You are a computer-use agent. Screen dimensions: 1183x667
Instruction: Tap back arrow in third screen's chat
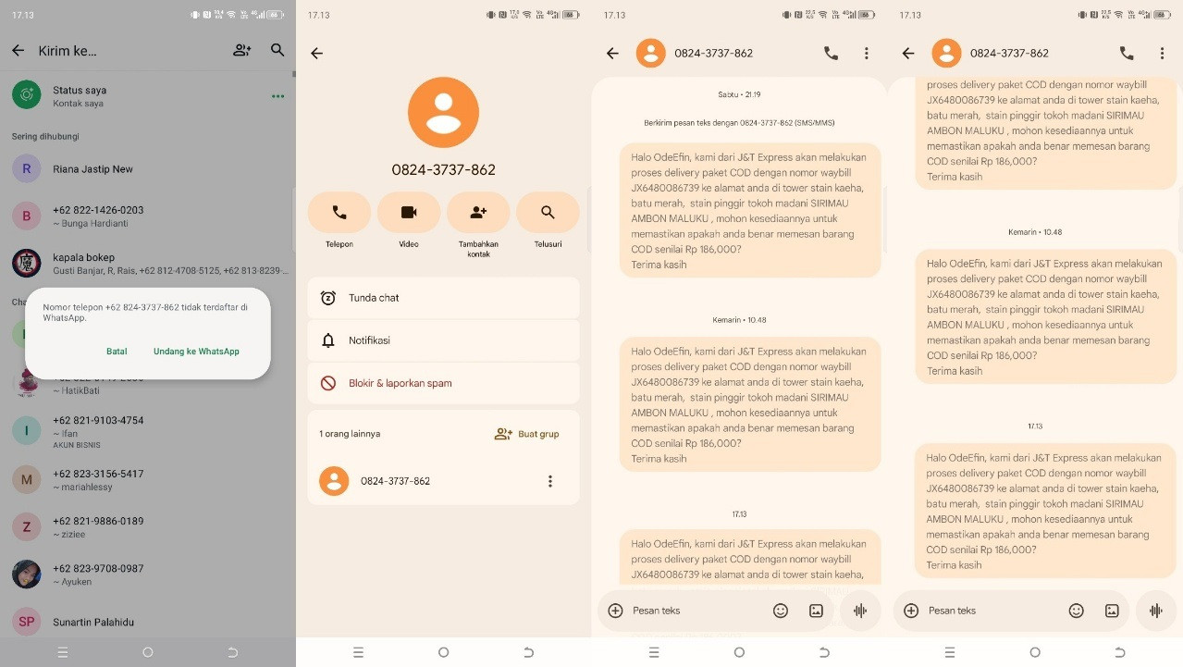(x=612, y=54)
